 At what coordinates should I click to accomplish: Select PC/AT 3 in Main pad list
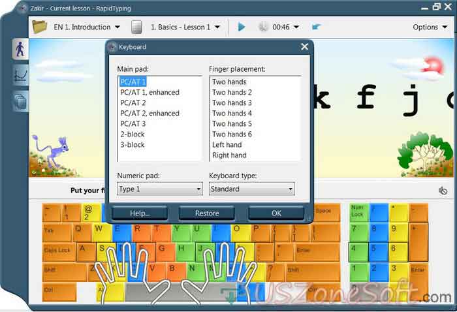(133, 124)
